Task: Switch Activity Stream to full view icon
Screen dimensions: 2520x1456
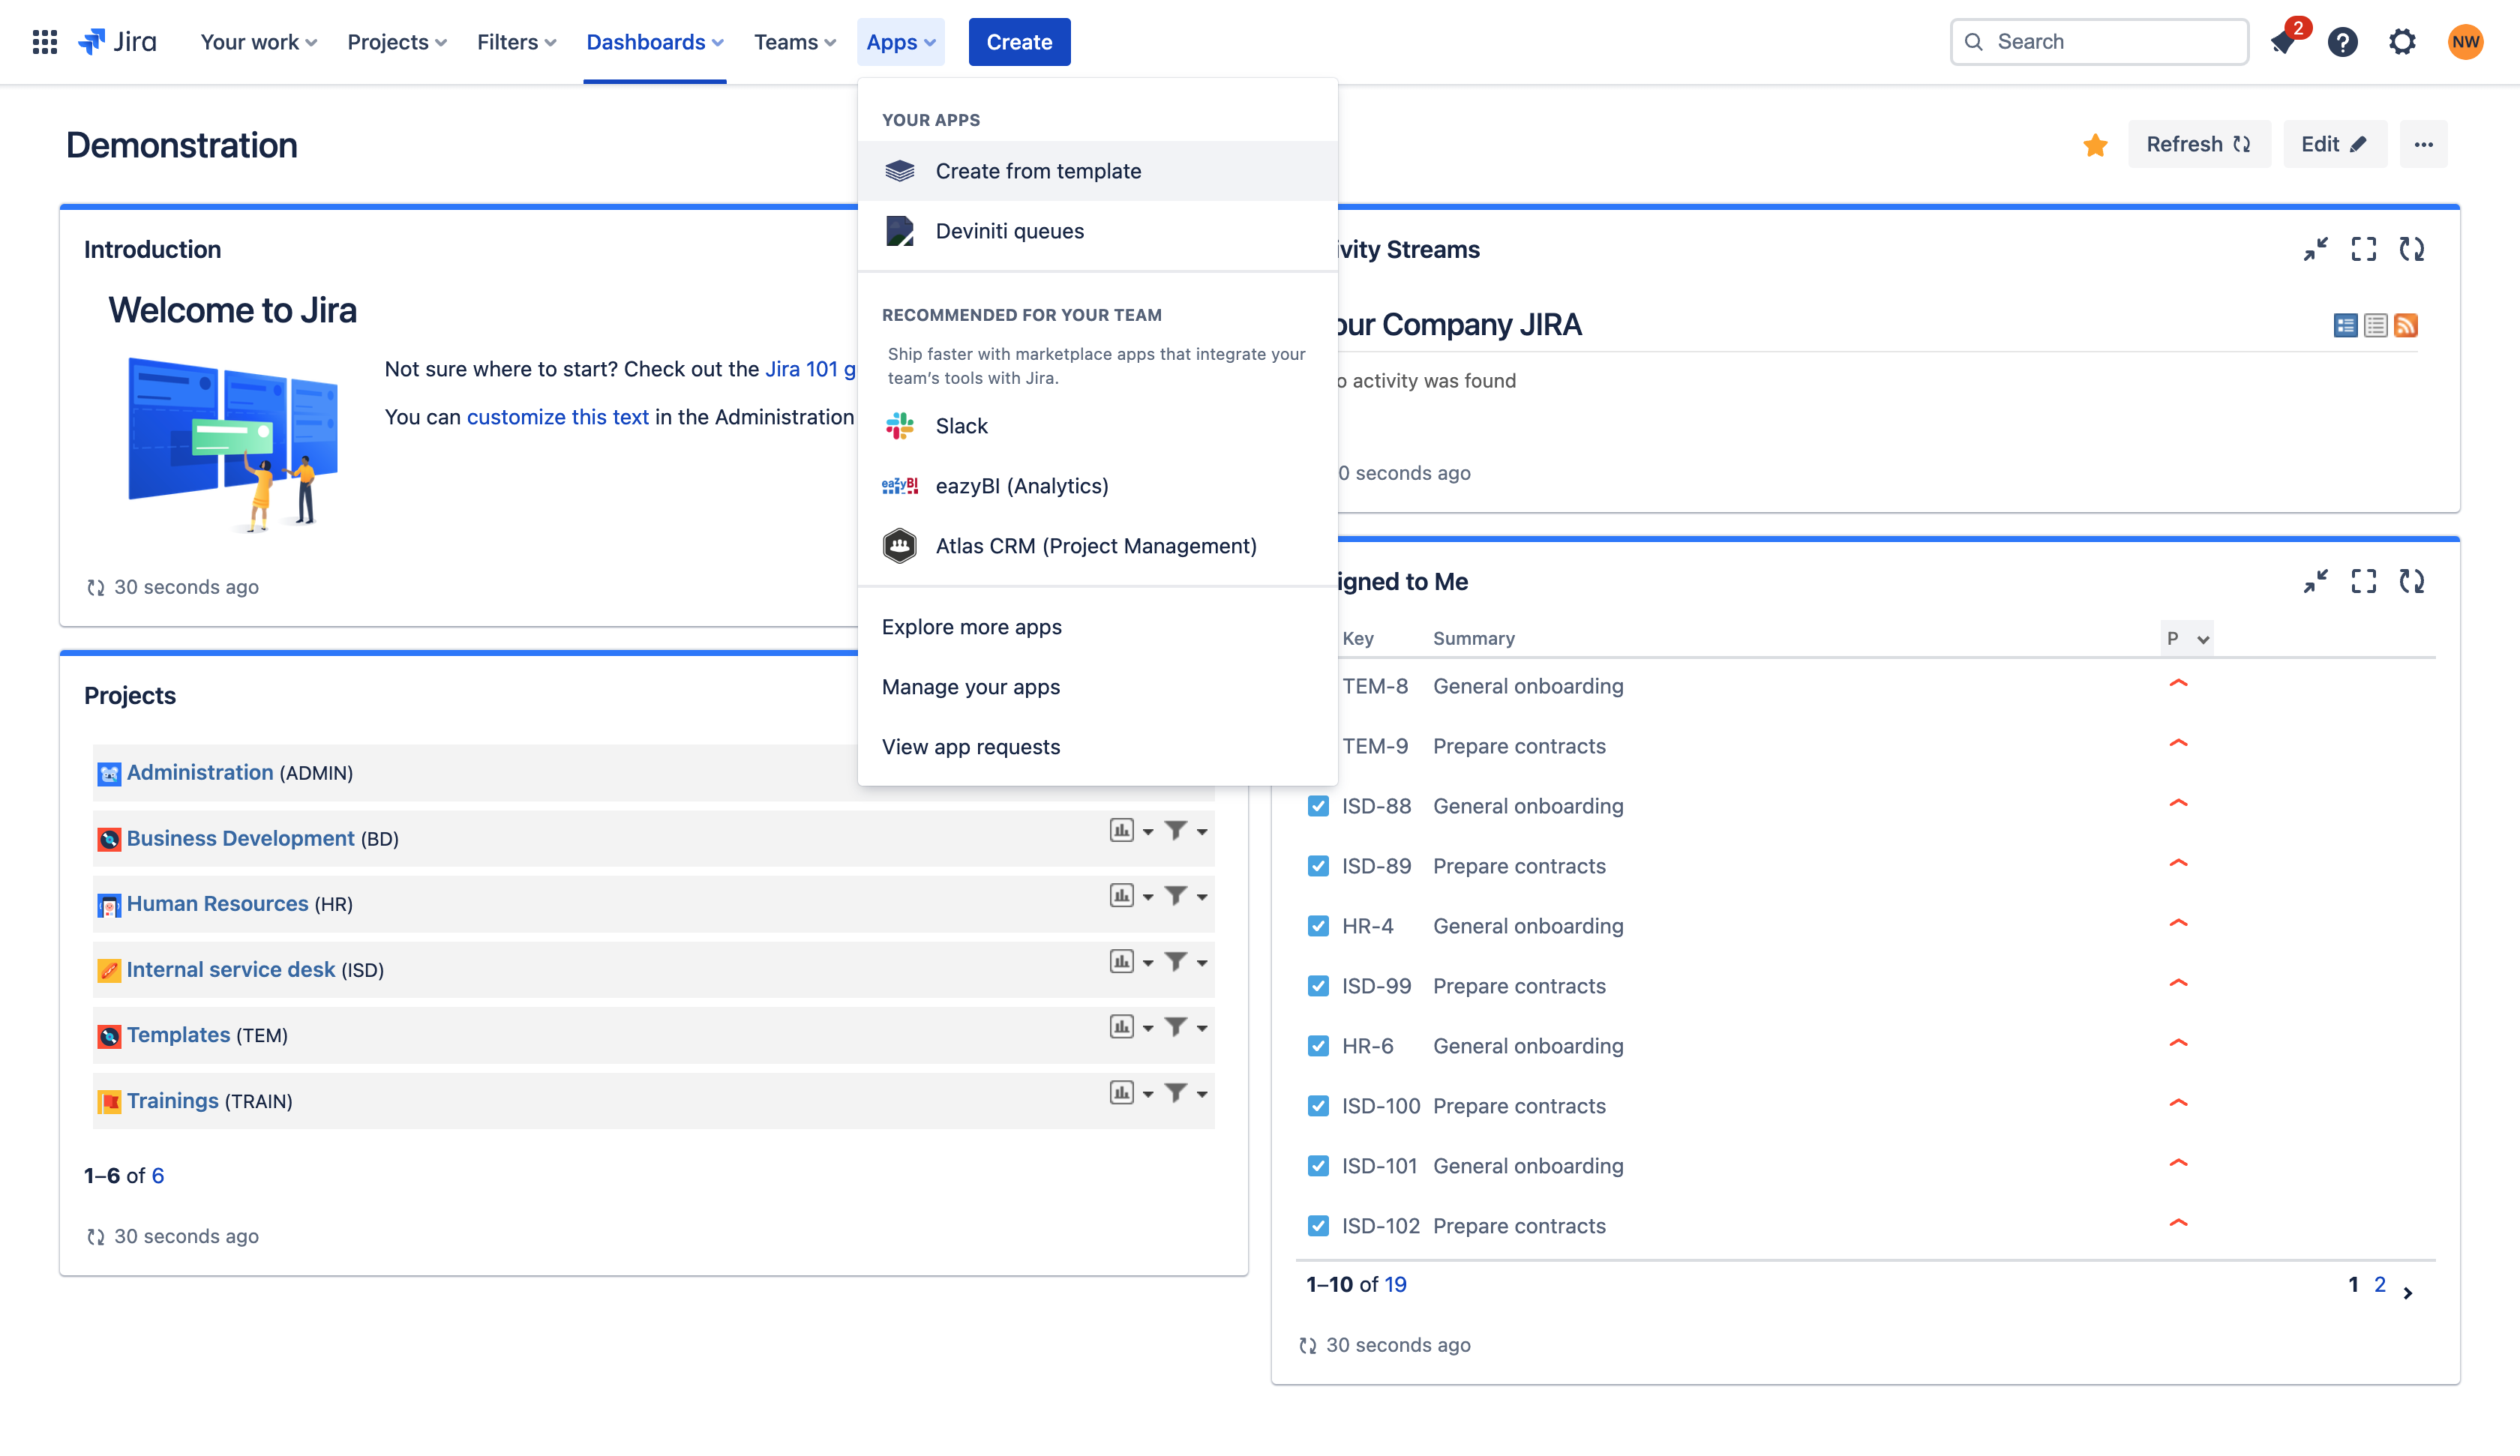Action: click(x=2345, y=325)
